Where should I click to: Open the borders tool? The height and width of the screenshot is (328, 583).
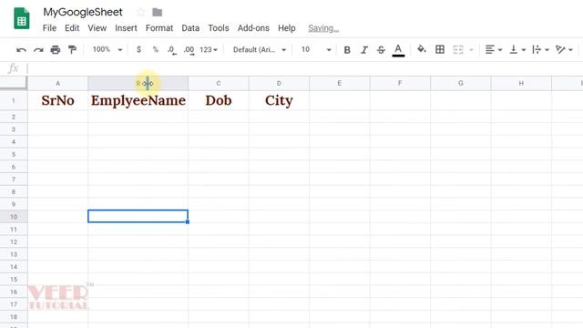click(440, 49)
